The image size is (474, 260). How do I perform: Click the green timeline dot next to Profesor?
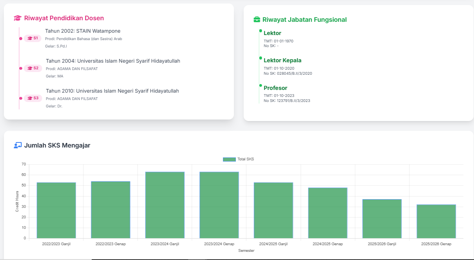click(260, 85)
